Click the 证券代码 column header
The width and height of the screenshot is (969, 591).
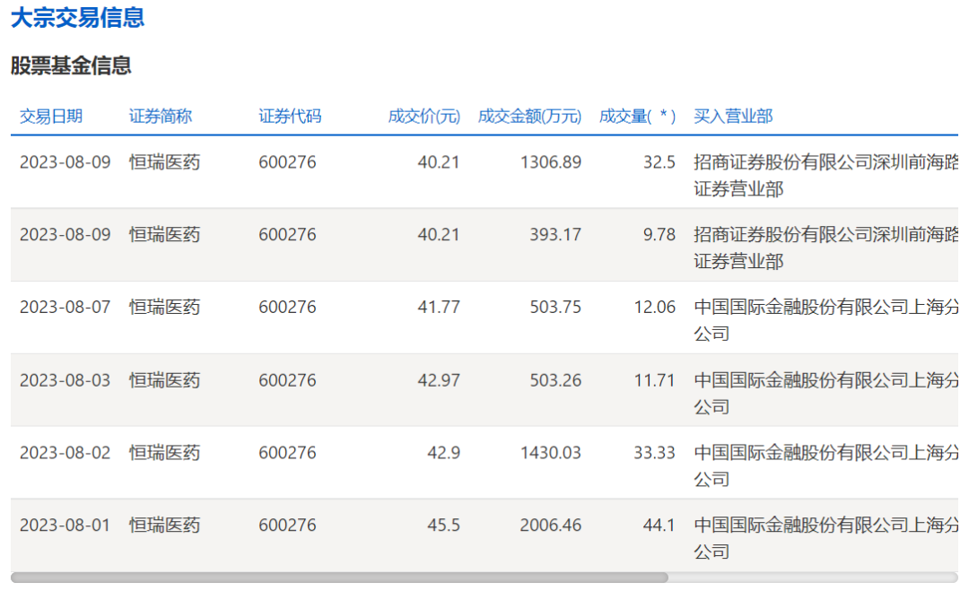[x=290, y=116]
